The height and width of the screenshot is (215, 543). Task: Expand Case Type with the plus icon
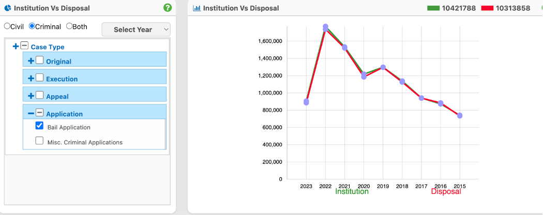coord(16,47)
